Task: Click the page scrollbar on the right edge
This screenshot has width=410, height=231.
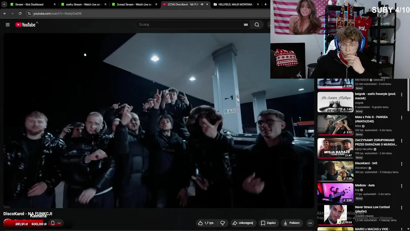Action: tap(408, 95)
